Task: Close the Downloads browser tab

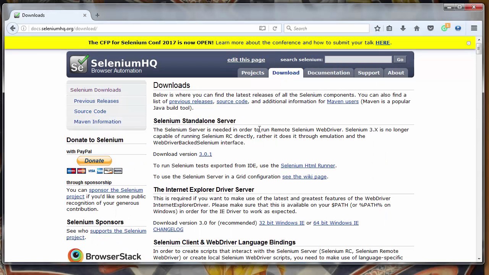Action: point(85,15)
